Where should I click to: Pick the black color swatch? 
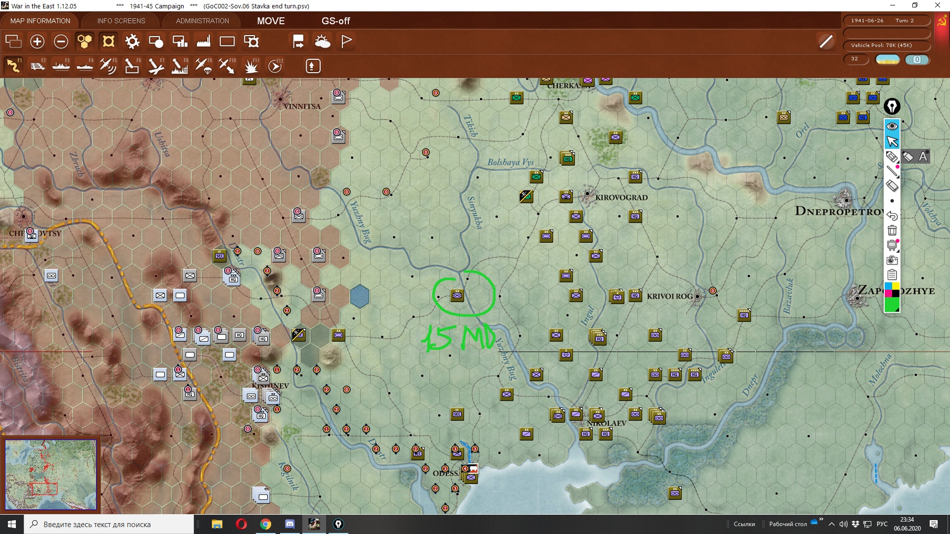pyautogui.click(x=896, y=294)
